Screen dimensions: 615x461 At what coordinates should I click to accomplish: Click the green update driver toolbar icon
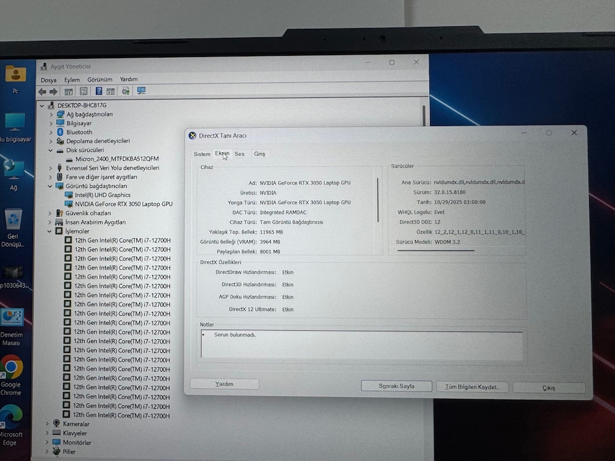[126, 91]
